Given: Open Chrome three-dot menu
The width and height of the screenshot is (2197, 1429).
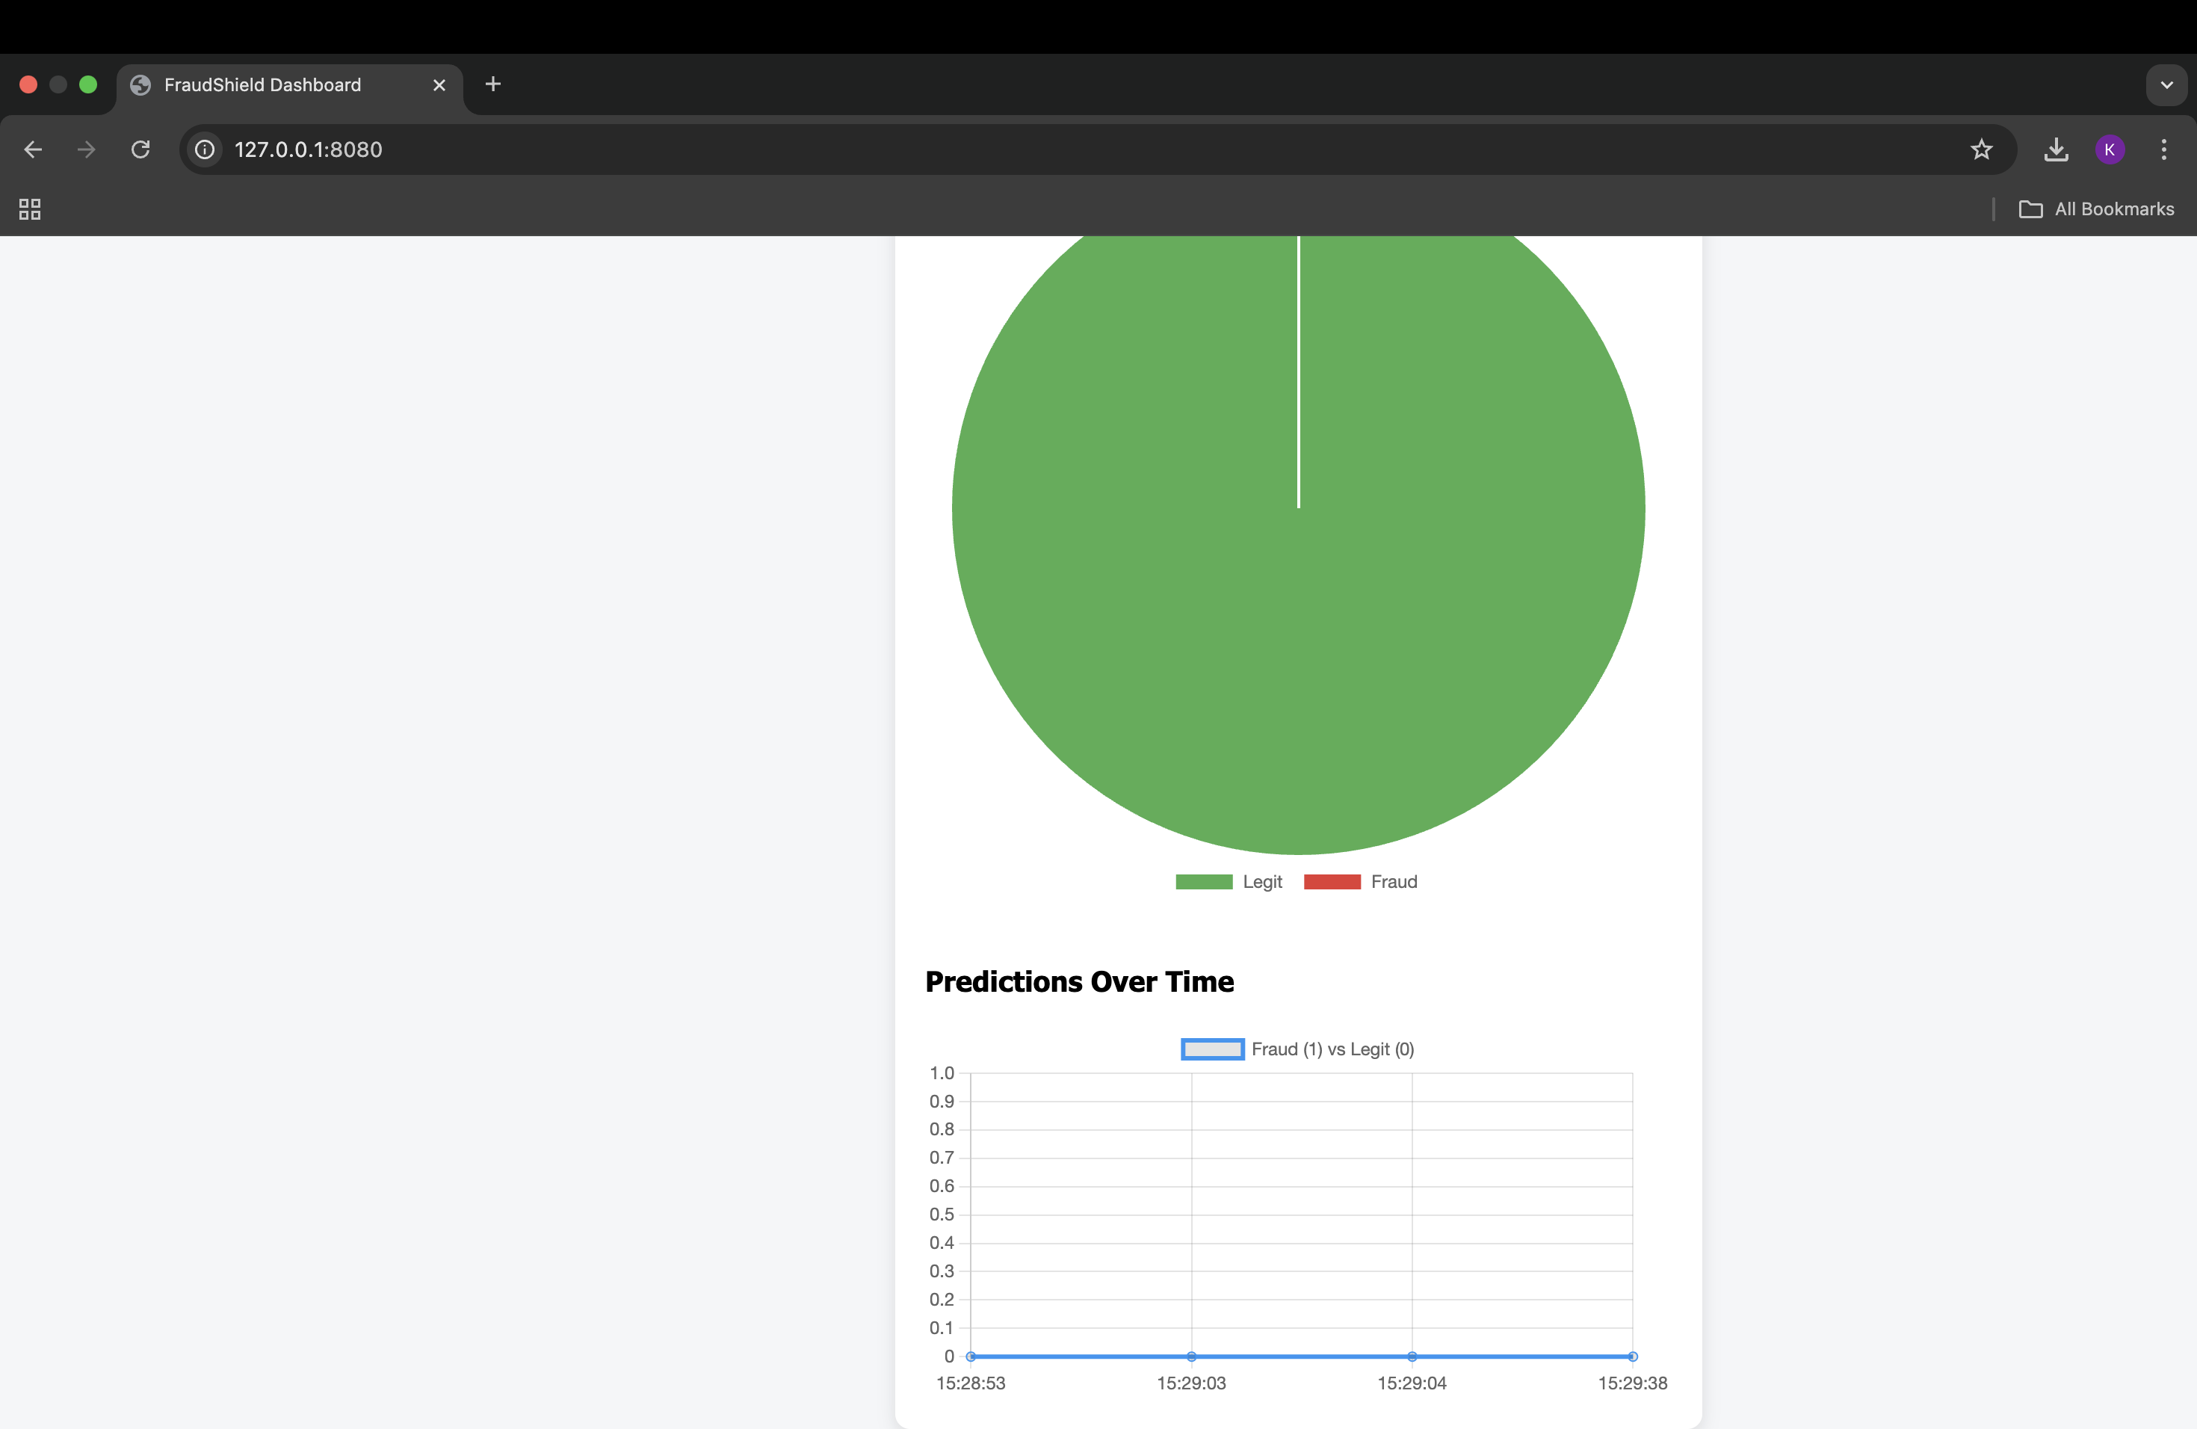Looking at the screenshot, I should pos(2164,149).
